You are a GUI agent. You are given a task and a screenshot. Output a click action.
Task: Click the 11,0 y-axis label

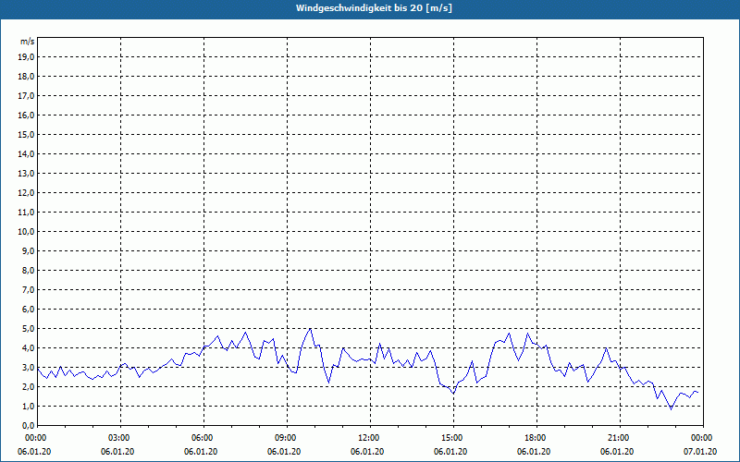coord(28,213)
